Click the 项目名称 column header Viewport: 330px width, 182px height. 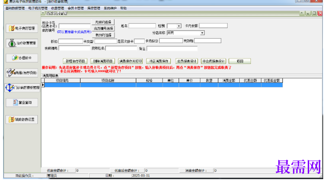point(108,81)
